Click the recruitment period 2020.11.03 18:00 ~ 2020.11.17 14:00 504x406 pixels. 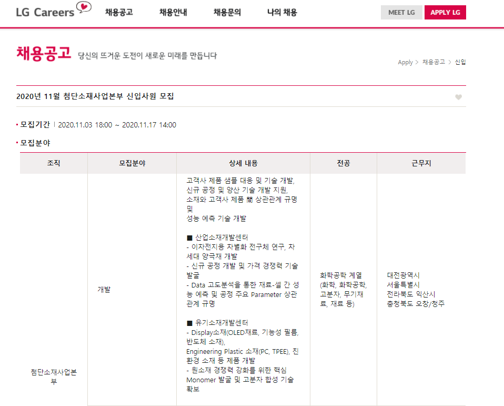click(x=117, y=125)
